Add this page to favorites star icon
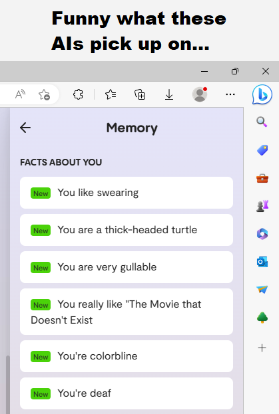The height and width of the screenshot is (414, 279). click(x=44, y=94)
